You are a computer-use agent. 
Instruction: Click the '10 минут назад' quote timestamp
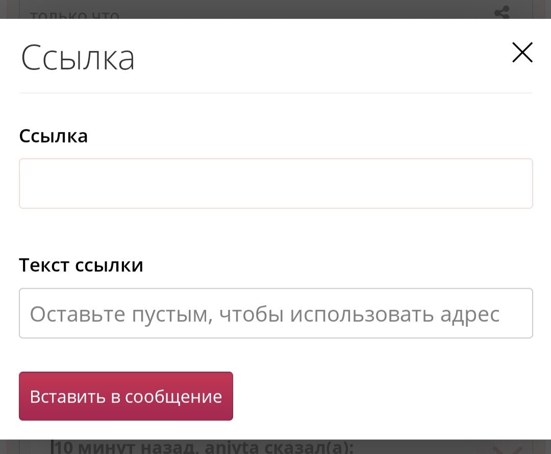(x=128, y=448)
